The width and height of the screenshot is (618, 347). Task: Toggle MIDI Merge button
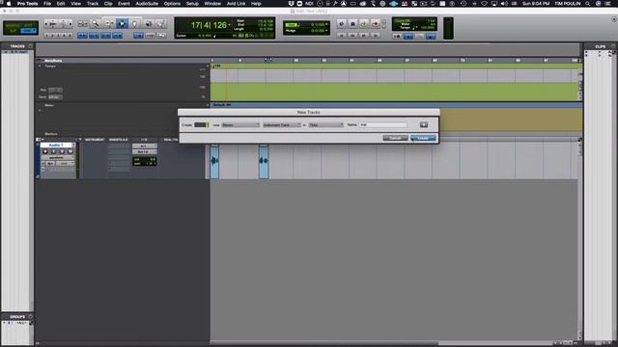click(x=431, y=37)
